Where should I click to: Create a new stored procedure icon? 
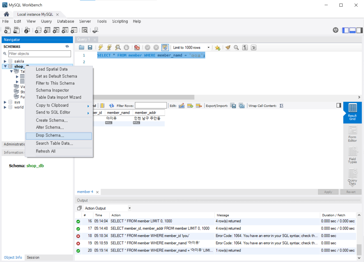(65, 30)
